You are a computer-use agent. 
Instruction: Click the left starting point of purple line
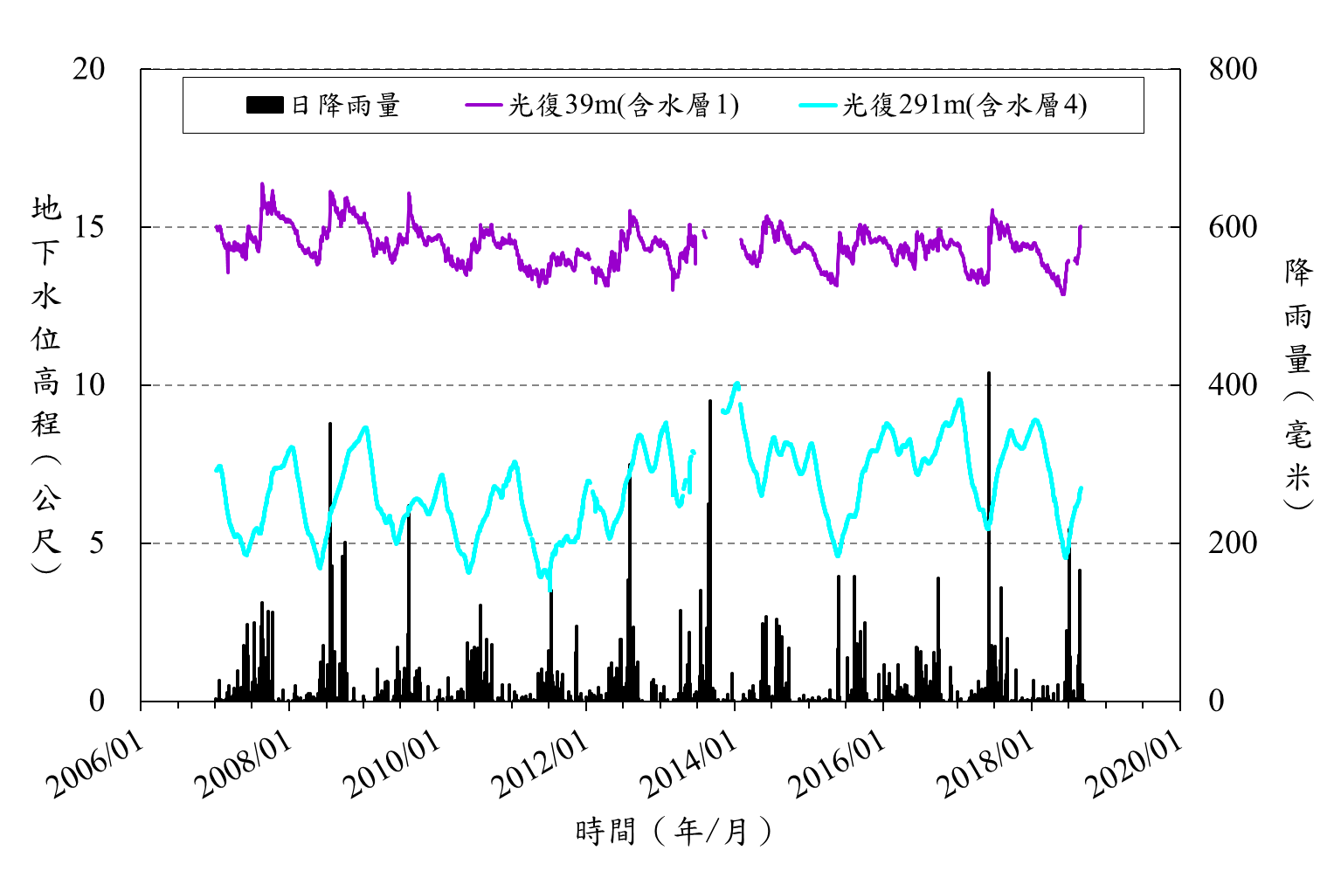pos(217,227)
